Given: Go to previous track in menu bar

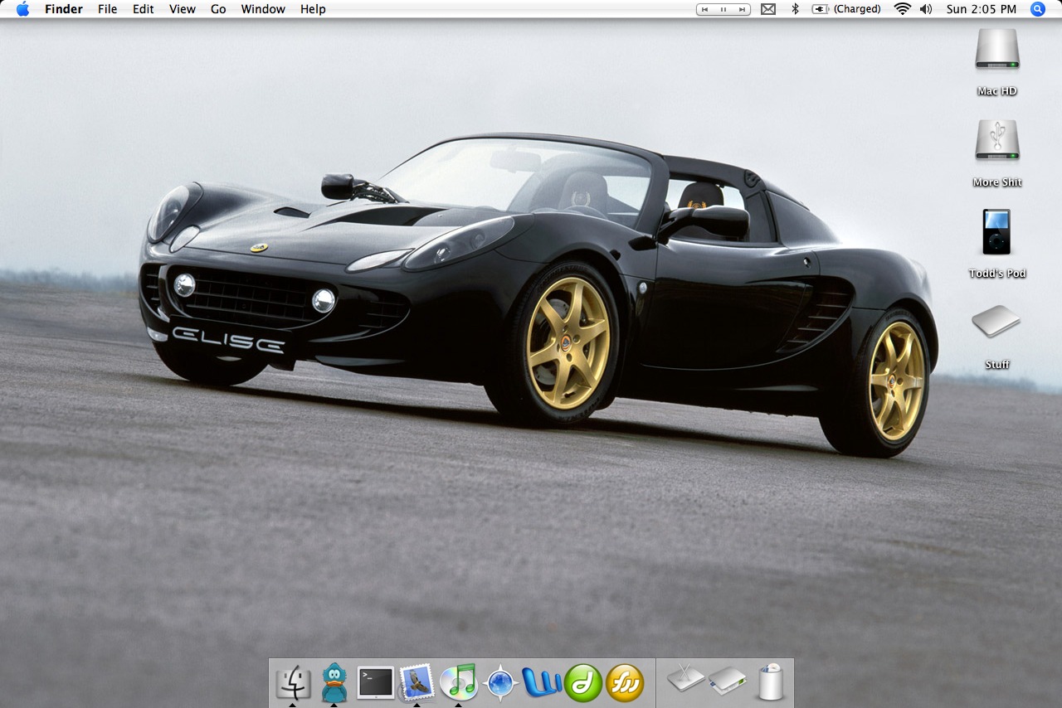Looking at the screenshot, I should coord(706,9).
